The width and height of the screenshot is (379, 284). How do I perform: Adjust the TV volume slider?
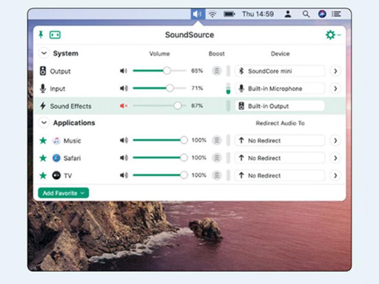click(x=160, y=175)
